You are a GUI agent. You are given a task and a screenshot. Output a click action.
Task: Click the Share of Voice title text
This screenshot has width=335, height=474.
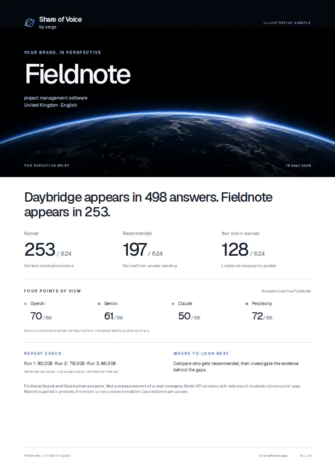[x=60, y=19]
